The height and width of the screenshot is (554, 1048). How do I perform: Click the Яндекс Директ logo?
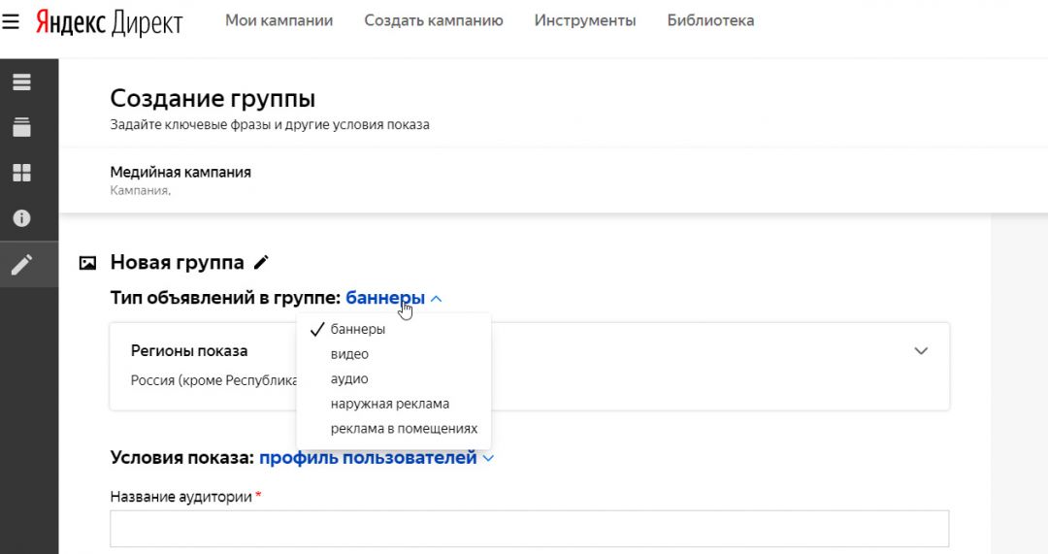point(109,22)
